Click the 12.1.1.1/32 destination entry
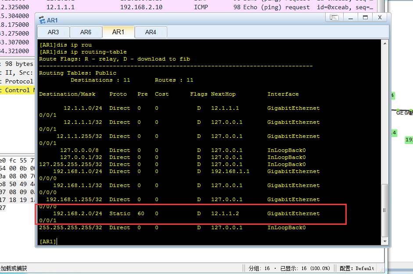The image size is (413, 274). pos(83,122)
